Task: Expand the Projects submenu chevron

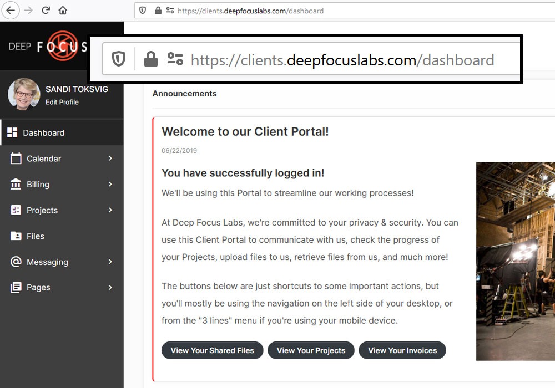Action: pyautogui.click(x=110, y=210)
